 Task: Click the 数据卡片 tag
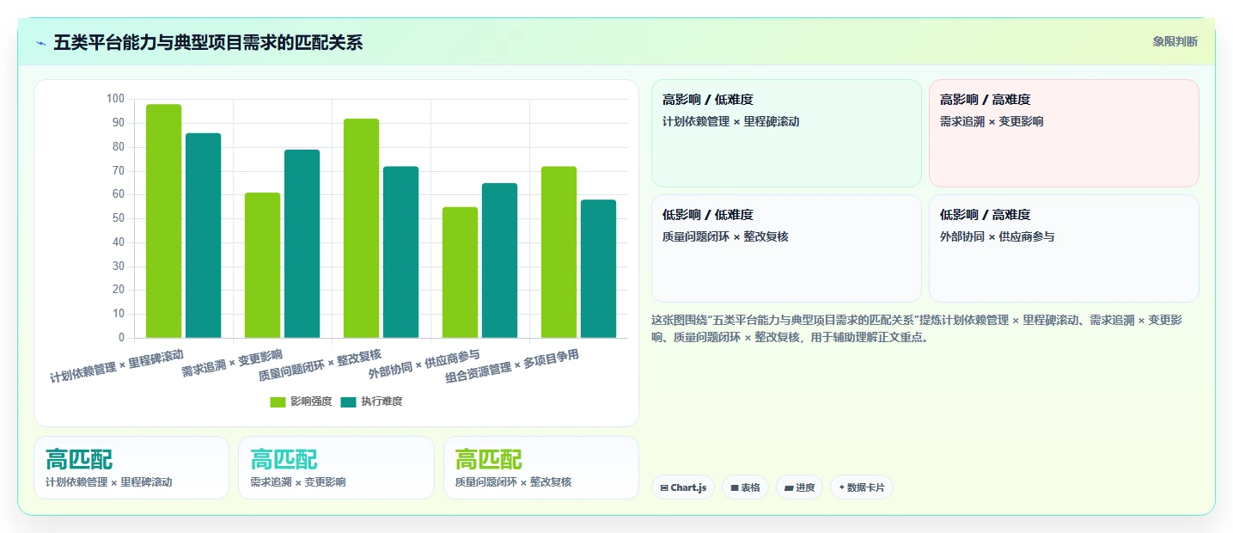(x=861, y=487)
